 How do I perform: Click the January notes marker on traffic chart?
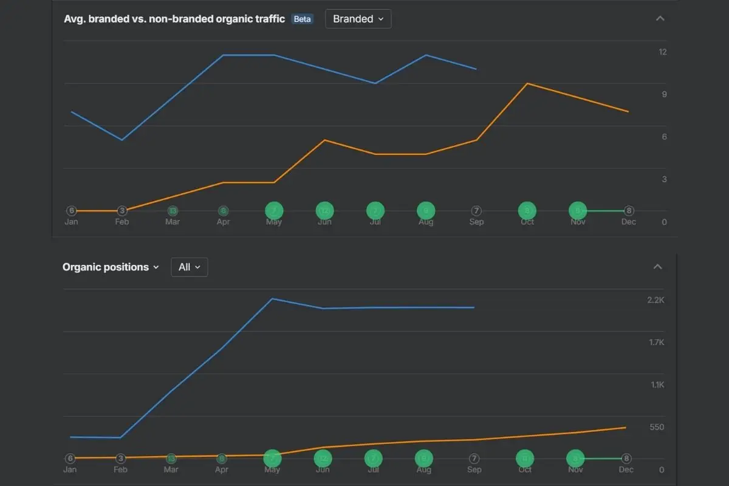(x=72, y=211)
